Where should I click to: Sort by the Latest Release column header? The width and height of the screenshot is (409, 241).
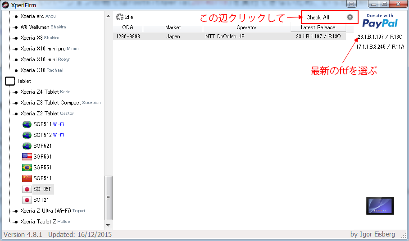(x=318, y=27)
